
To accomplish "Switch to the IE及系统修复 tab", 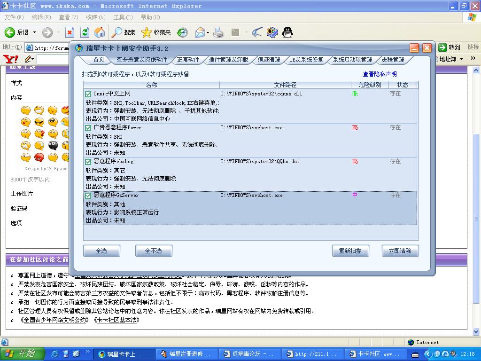I will coord(306,60).
